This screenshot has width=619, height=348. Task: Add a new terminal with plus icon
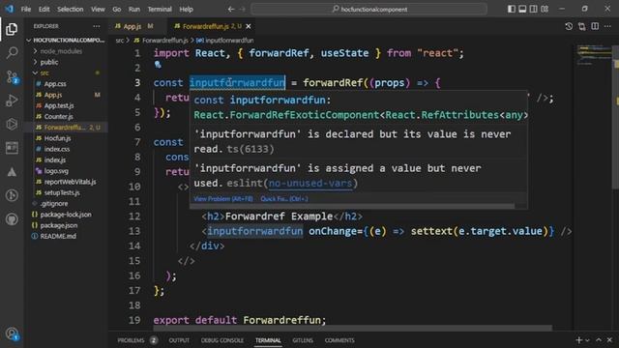pos(578,340)
